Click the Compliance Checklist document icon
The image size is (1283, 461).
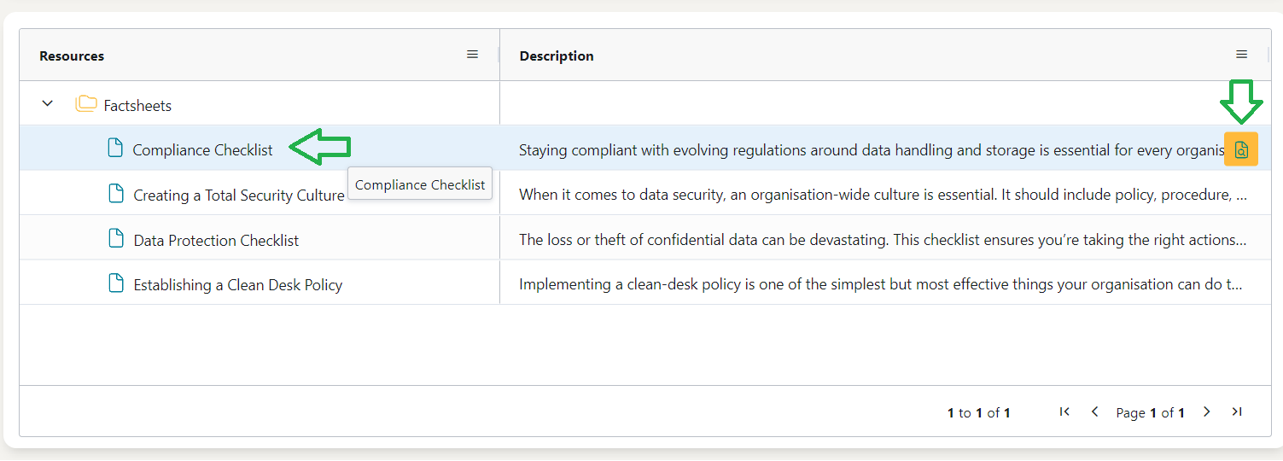115,149
